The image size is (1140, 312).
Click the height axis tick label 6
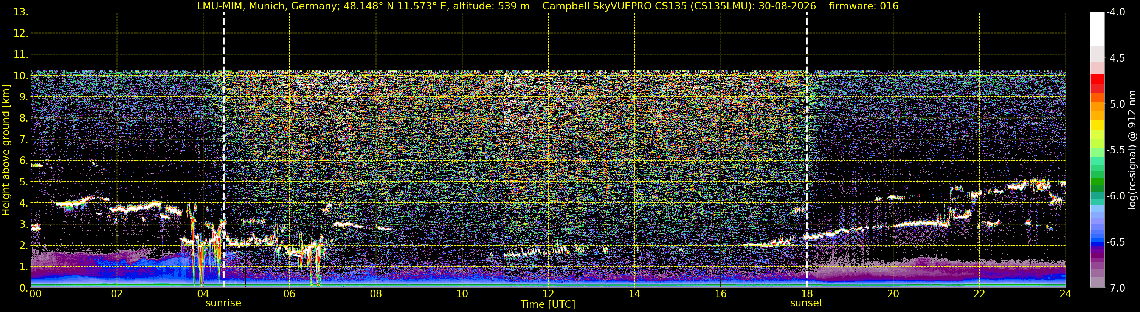point(23,161)
